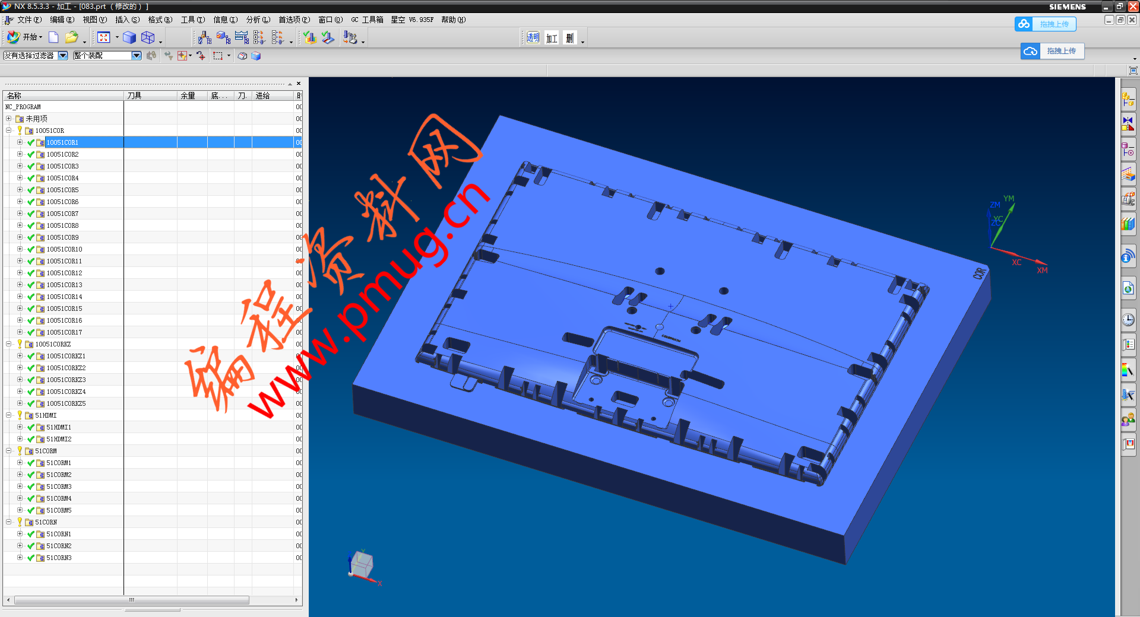Viewport: 1140px width, 617px height.
Task: Select the 10051CORKZ3 operation
Action: tap(66, 380)
